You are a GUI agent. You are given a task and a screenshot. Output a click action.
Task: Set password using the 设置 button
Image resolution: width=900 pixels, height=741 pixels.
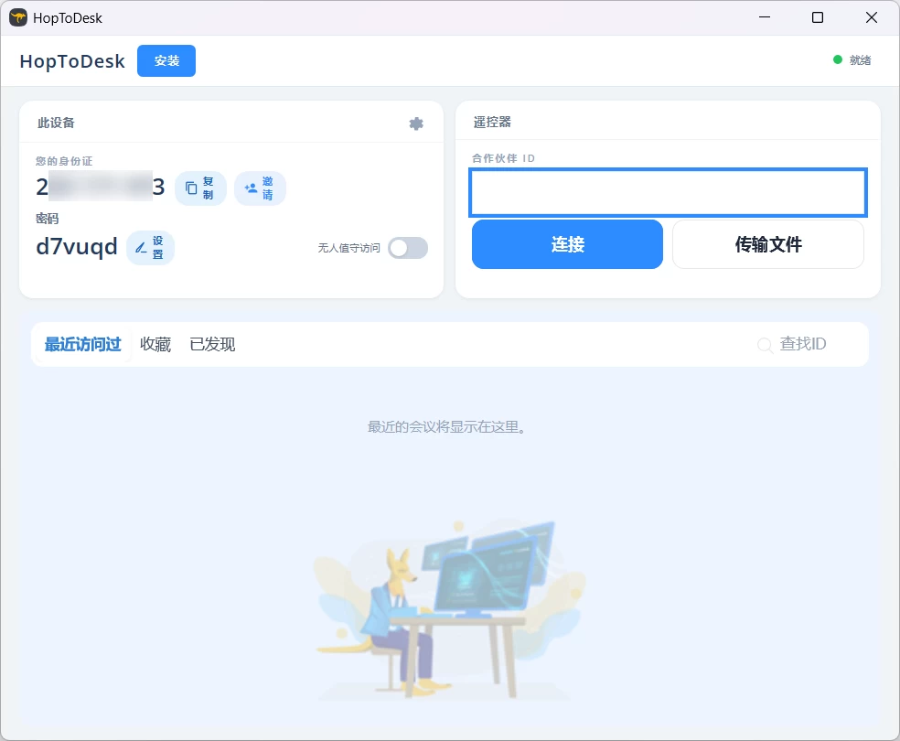tap(150, 248)
